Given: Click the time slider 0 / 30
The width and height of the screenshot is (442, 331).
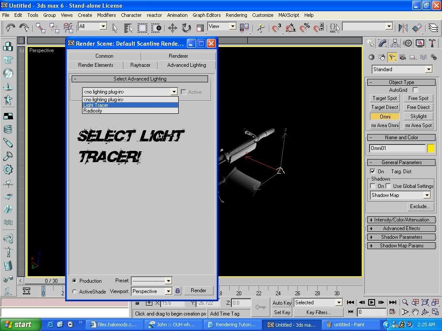Looking at the screenshot, I should (51, 281).
